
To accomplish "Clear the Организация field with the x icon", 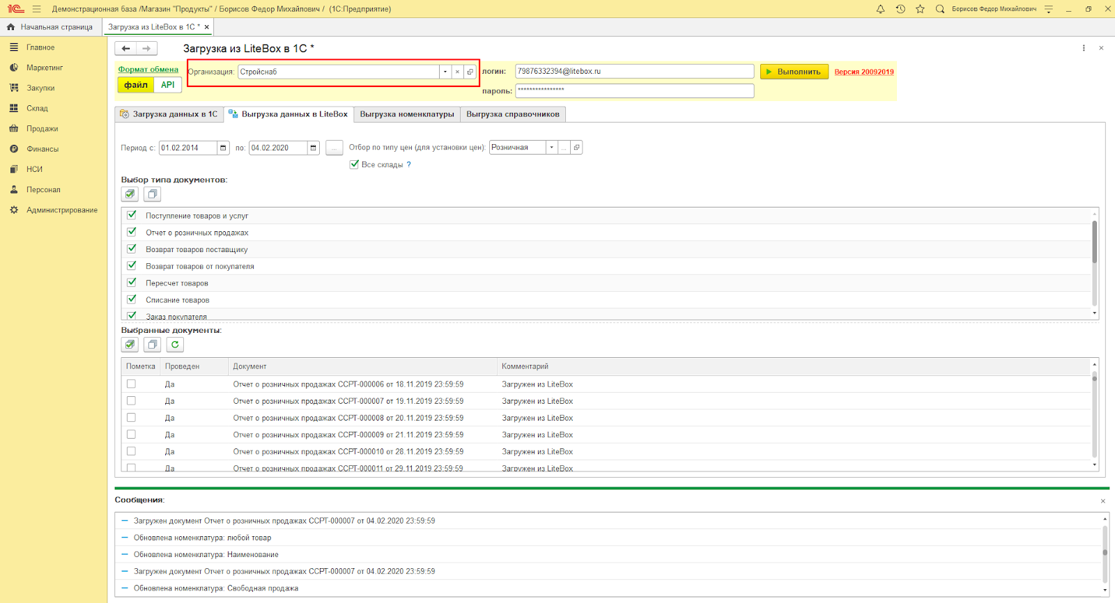I will pos(457,72).
